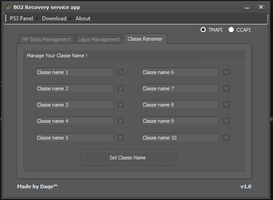The width and height of the screenshot is (273, 200).
Task: Check the box next to Classe name 8
Action: 226,105
